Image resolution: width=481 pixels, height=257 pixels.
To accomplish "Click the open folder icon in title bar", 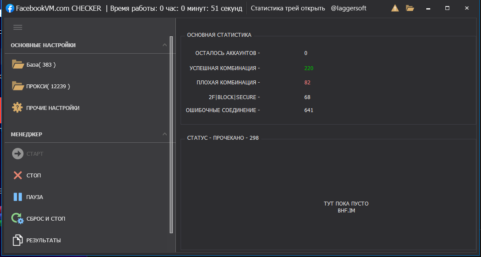I will point(410,8).
